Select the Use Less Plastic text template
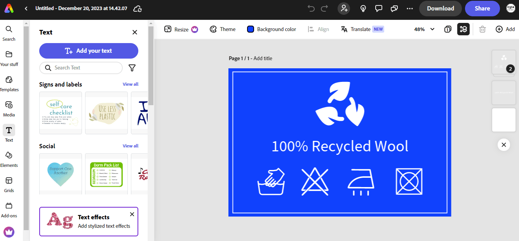This screenshot has width=519, height=241. [106, 113]
